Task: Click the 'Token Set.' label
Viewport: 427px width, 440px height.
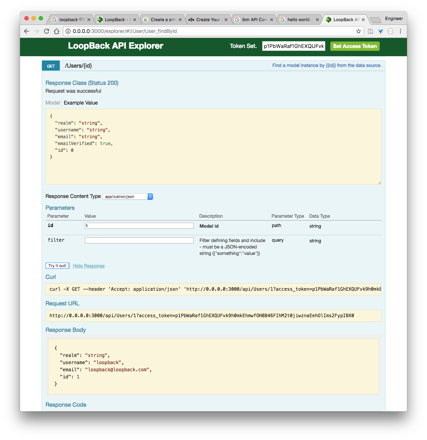Action: (x=243, y=46)
